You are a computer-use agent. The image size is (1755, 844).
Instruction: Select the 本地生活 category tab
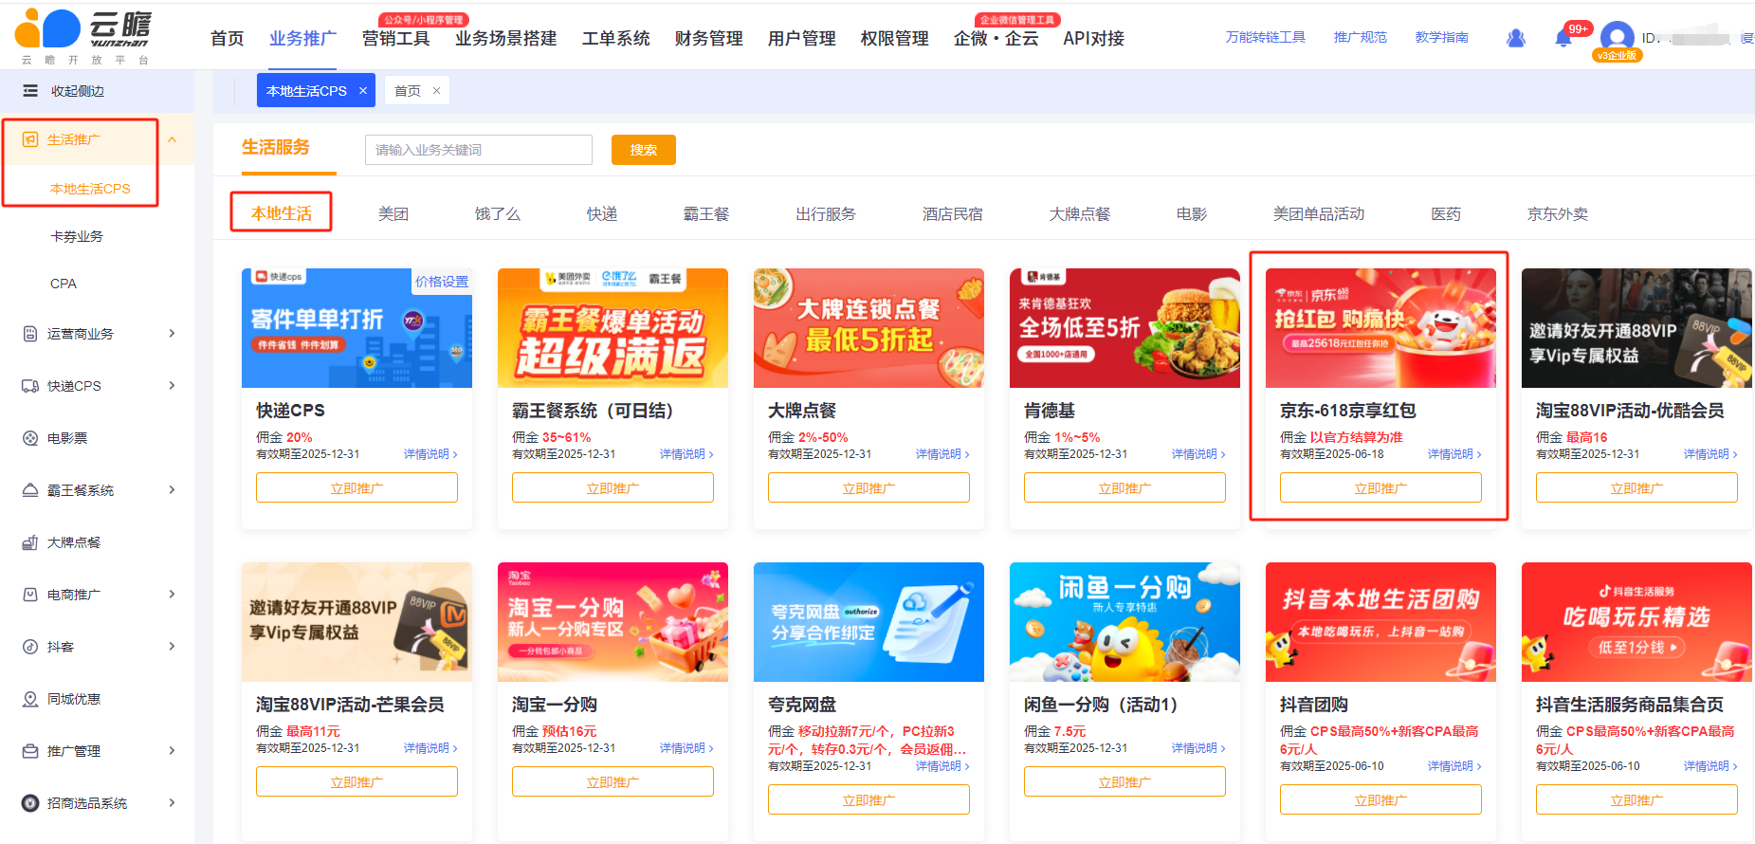point(282,214)
